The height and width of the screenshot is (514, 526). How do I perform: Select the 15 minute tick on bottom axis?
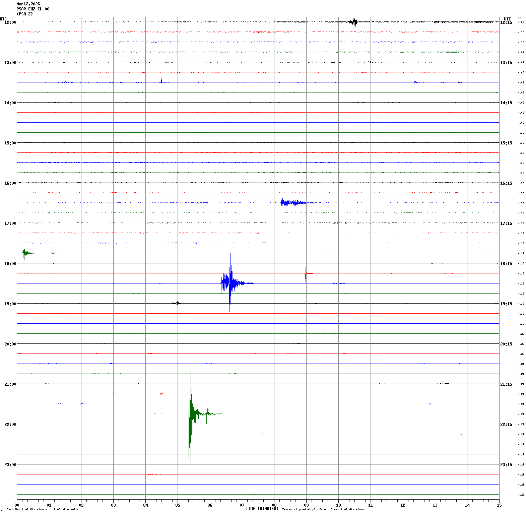(499, 505)
